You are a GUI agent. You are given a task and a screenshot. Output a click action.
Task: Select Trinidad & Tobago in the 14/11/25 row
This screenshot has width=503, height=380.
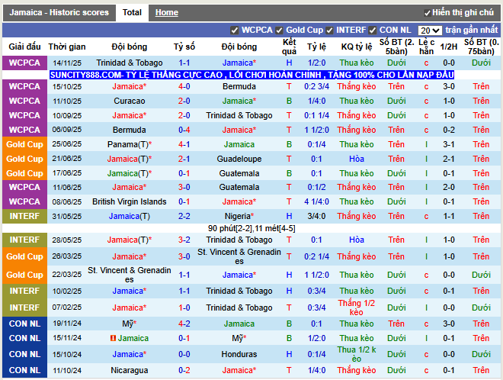click(x=130, y=63)
